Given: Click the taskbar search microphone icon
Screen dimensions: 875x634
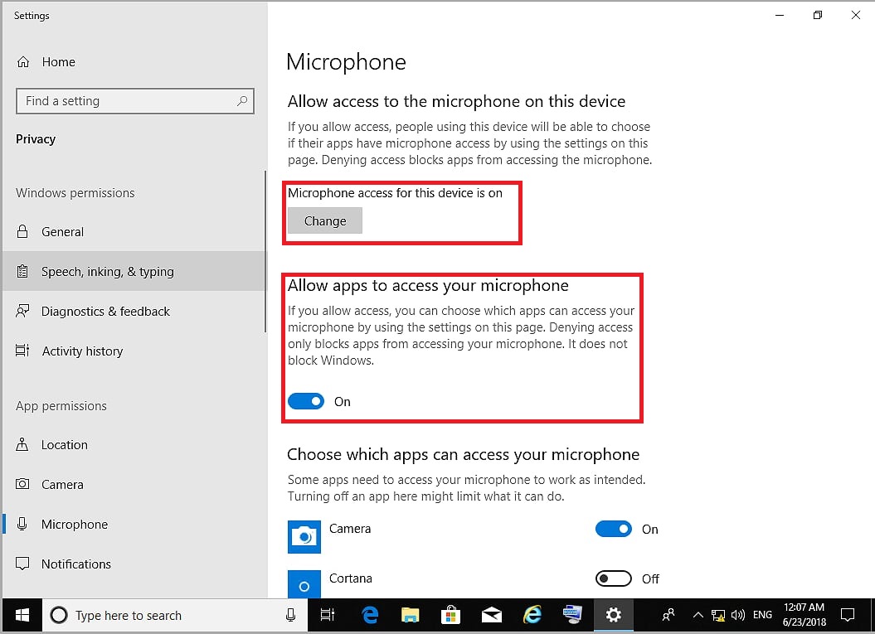Looking at the screenshot, I should [290, 615].
